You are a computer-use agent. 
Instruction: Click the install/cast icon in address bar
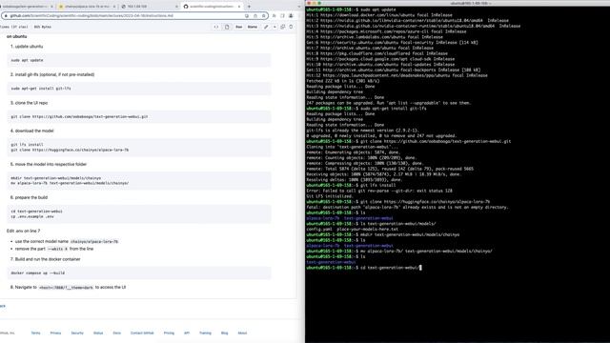coord(247,16)
